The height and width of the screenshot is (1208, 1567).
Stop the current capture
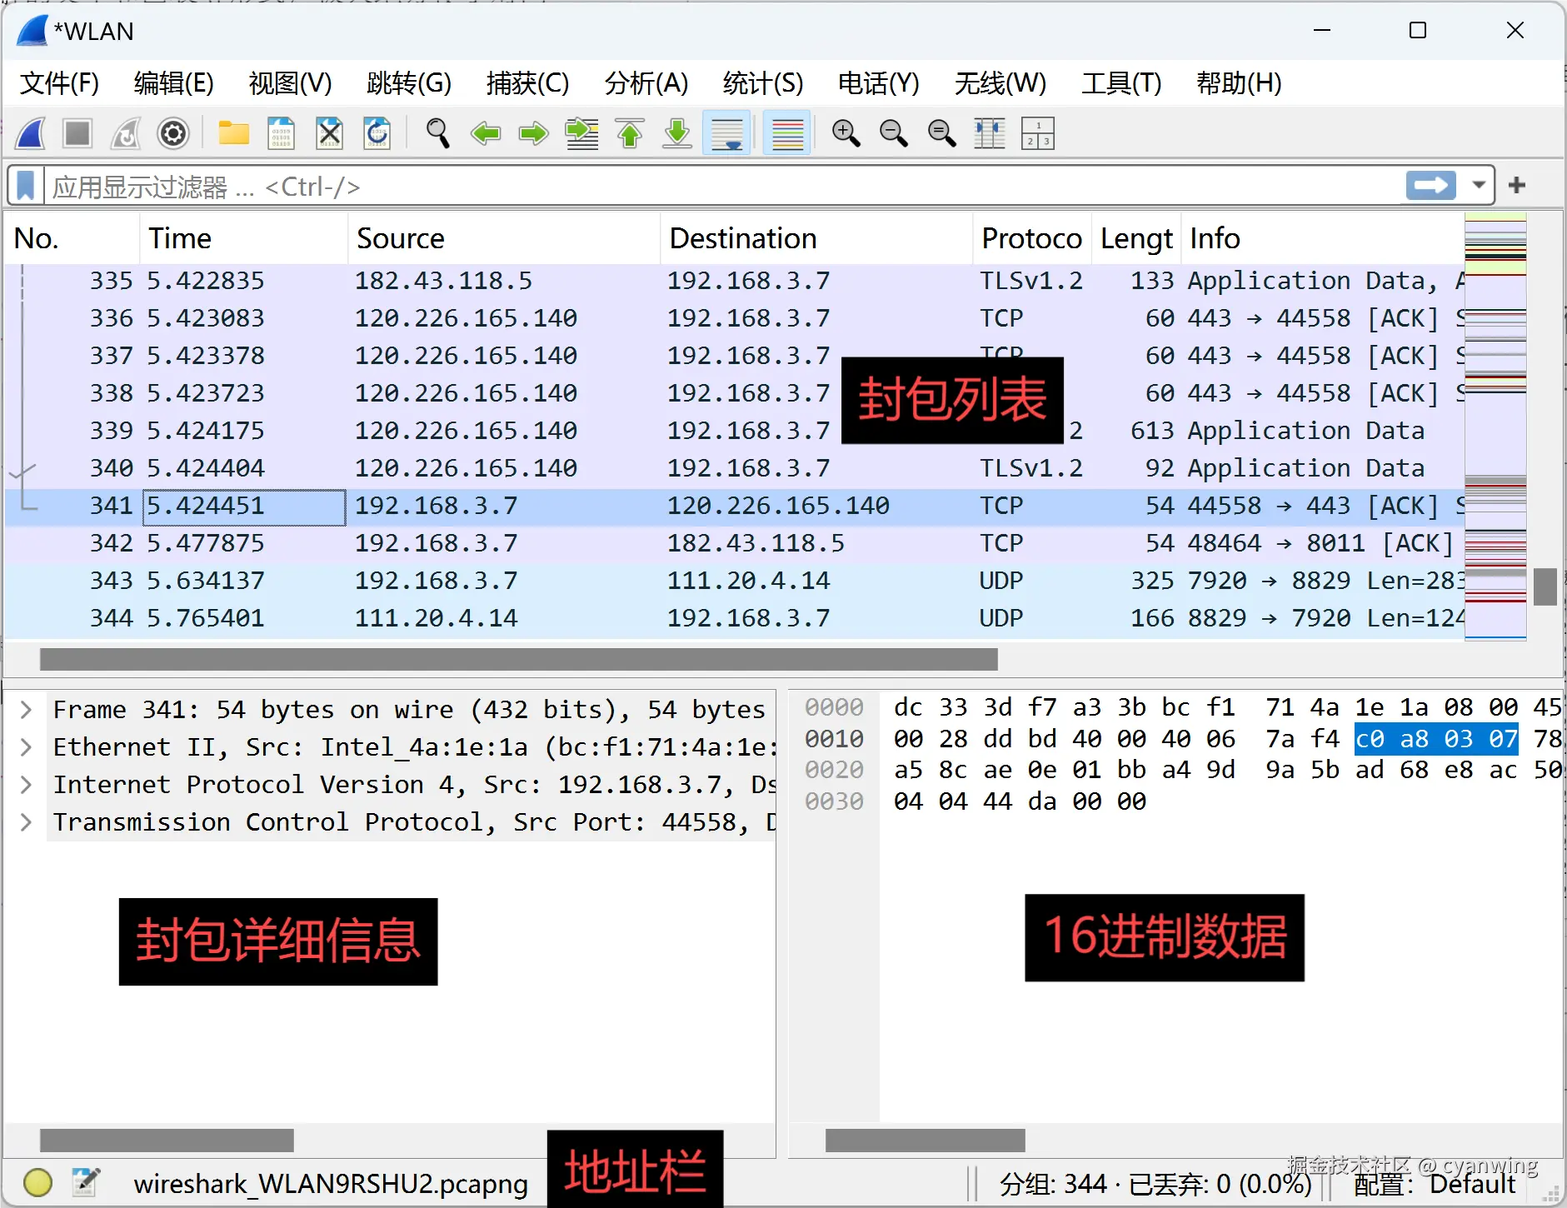point(77,133)
